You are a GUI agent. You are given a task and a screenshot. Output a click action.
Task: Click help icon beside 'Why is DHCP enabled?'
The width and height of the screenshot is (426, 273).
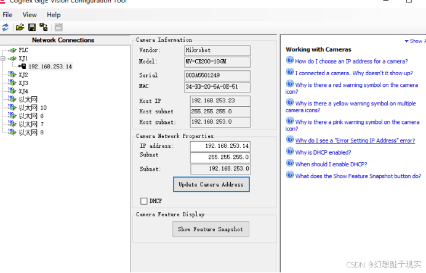(290, 151)
